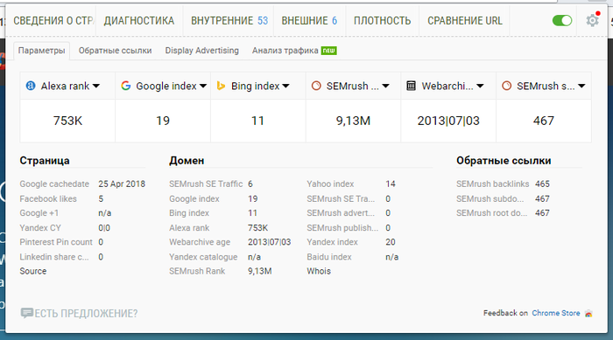Click the Alexa rank logo icon
The image size is (613, 340).
pyautogui.click(x=31, y=86)
